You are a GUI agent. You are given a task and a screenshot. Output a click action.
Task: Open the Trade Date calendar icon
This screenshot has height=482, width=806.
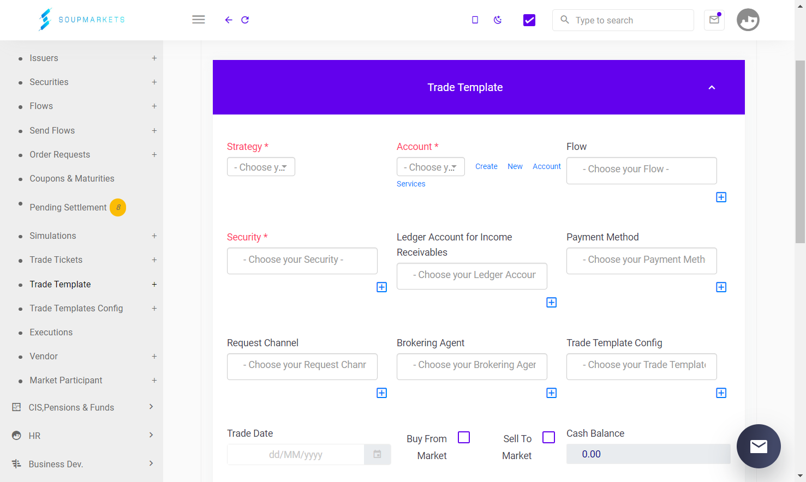378,454
